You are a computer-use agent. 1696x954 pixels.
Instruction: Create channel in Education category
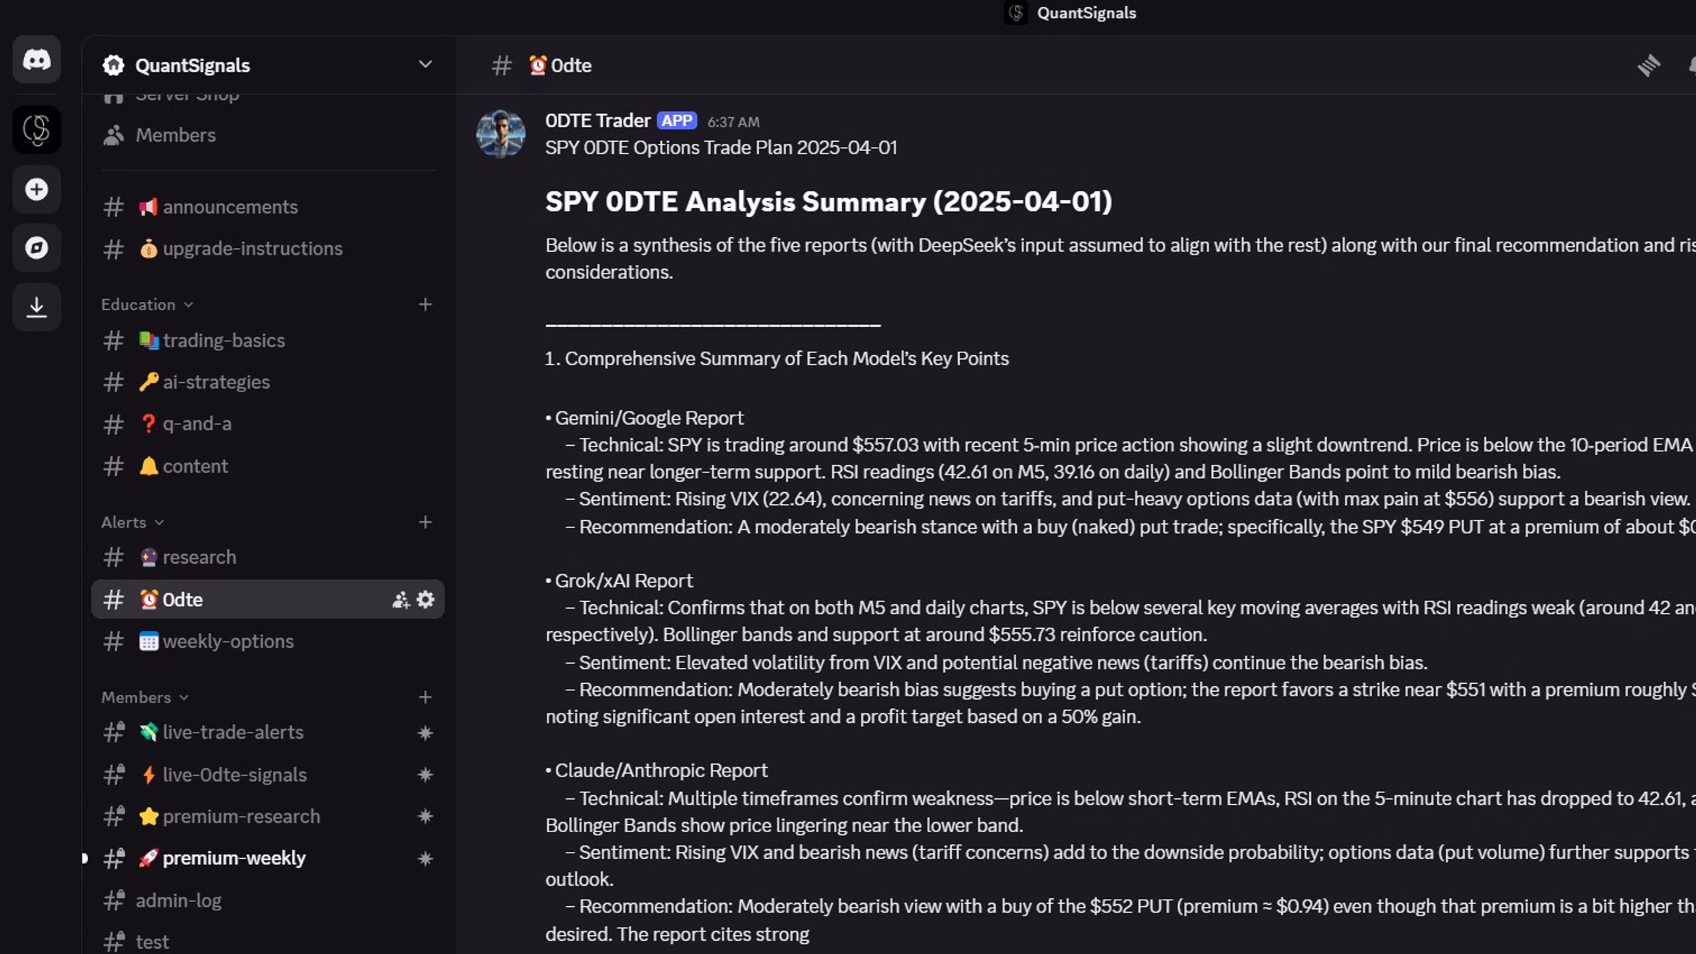pyautogui.click(x=425, y=304)
